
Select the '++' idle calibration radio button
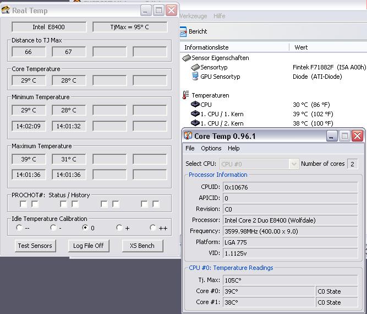click(153, 228)
